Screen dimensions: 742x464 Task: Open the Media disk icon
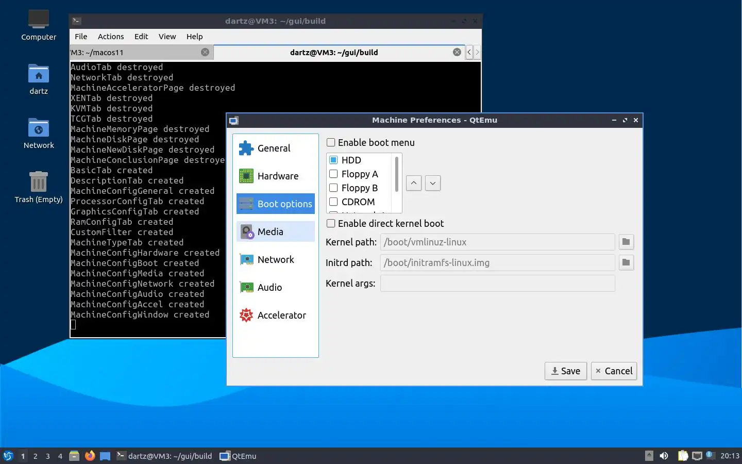(x=247, y=232)
